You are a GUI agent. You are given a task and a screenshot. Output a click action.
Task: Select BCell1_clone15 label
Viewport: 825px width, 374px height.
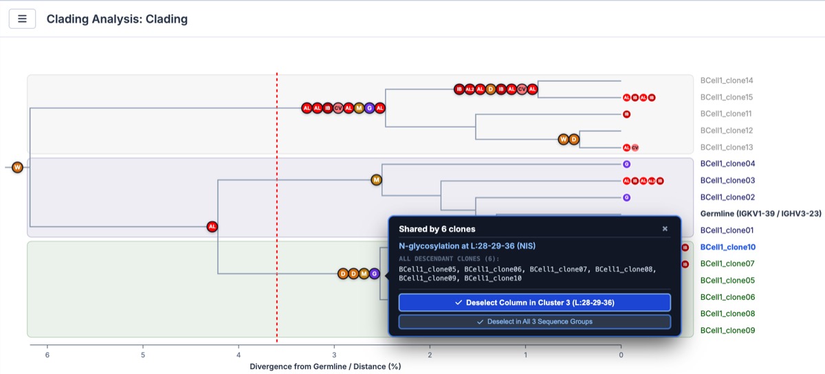tap(727, 98)
